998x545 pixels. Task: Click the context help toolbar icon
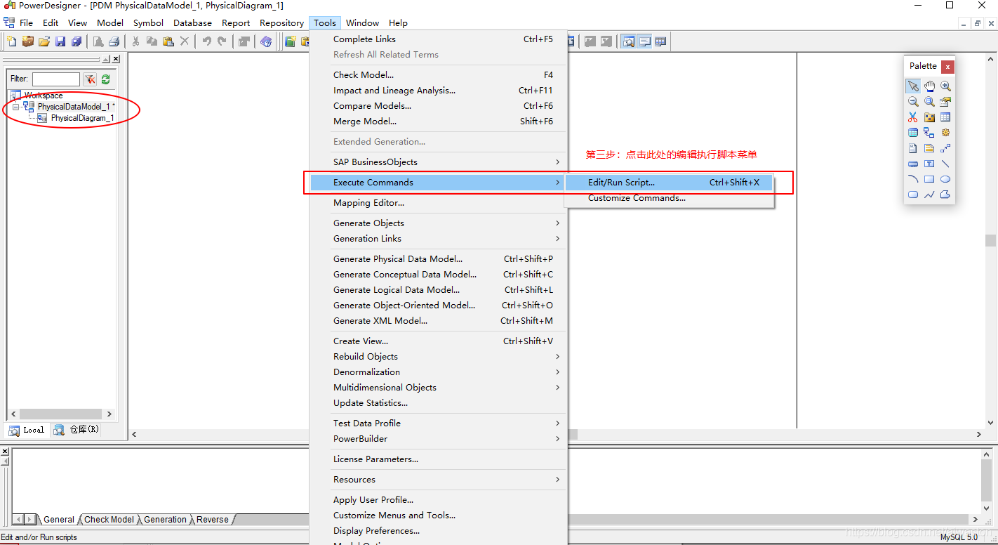click(266, 41)
